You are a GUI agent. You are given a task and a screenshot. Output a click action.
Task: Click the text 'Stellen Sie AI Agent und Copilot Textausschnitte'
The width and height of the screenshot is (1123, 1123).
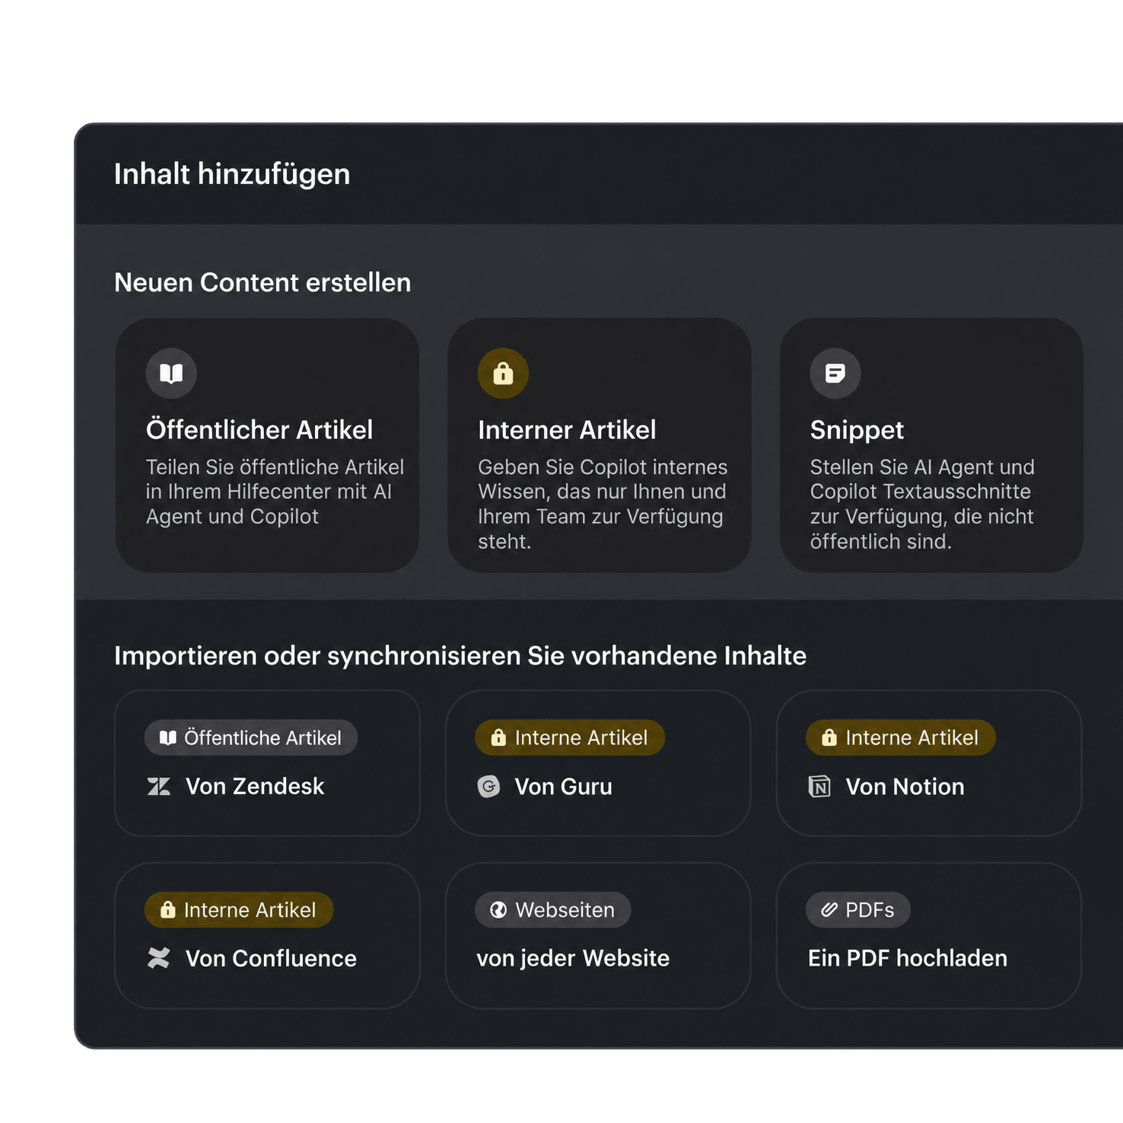pyautogui.click(x=922, y=479)
